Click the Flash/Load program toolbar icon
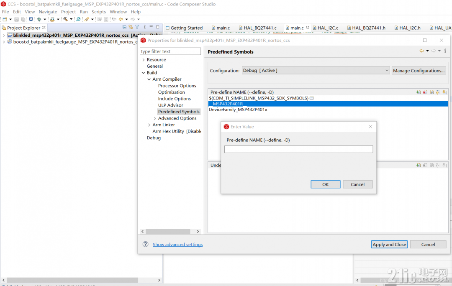Image resolution: width=452 pixels, height=286 pixels. (52, 19)
